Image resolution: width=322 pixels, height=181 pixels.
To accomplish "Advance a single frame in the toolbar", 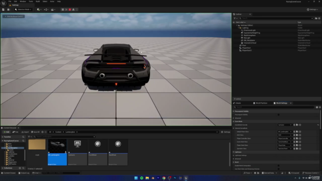I will point(66,10).
